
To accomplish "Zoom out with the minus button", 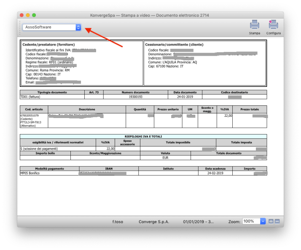I will (x=277, y=221).
